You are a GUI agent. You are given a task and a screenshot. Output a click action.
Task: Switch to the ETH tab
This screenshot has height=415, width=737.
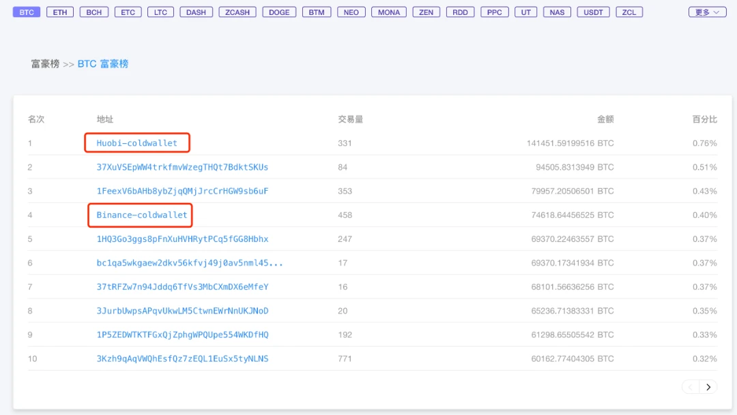[x=59, y=12]
